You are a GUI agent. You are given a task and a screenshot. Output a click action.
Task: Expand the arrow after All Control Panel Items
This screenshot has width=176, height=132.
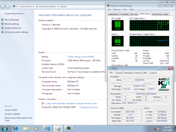(x=58, y=7)
